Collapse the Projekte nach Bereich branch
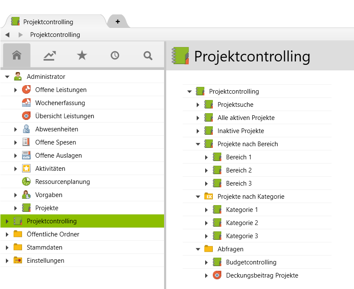 coord(198,144)
